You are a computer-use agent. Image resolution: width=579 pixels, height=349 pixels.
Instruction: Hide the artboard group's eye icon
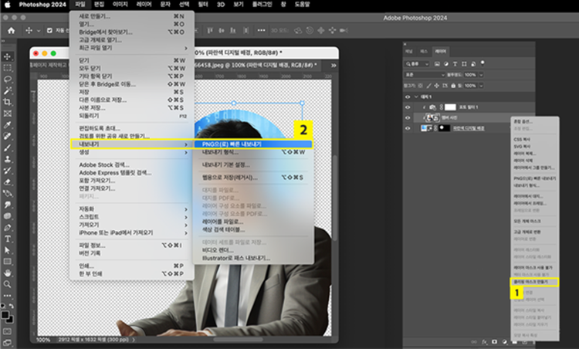point(408,97)
